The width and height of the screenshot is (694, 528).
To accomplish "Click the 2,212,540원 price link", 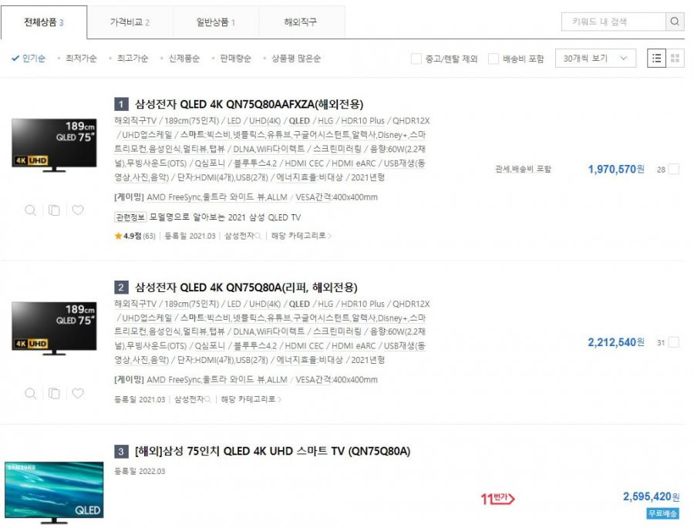I will pos(616,342).
